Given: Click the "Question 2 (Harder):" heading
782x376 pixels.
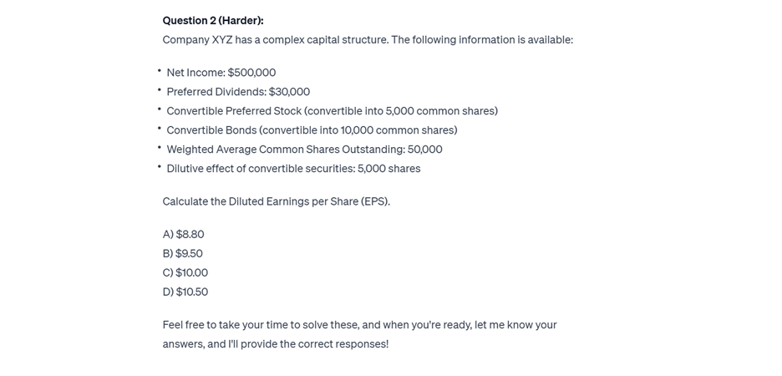Looking at the screenshot, I should (212, 20).
